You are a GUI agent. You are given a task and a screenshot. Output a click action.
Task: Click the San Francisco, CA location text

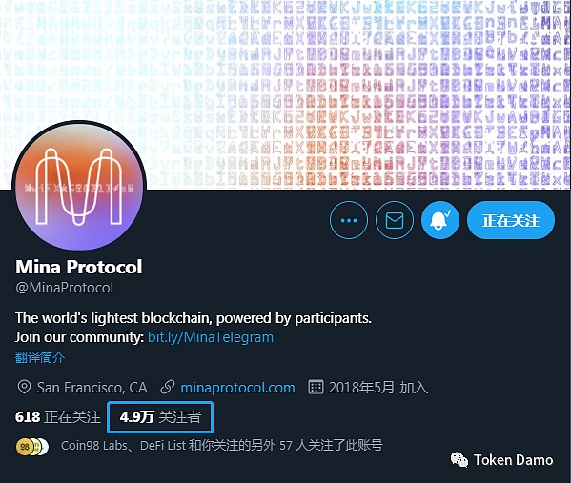(92, 388)
